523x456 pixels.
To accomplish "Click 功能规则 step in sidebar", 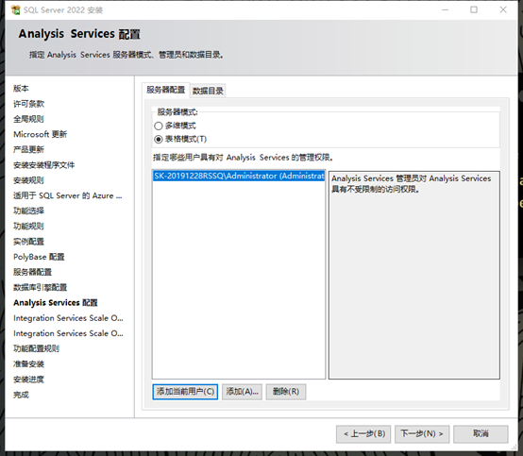I will click(28, 227).
